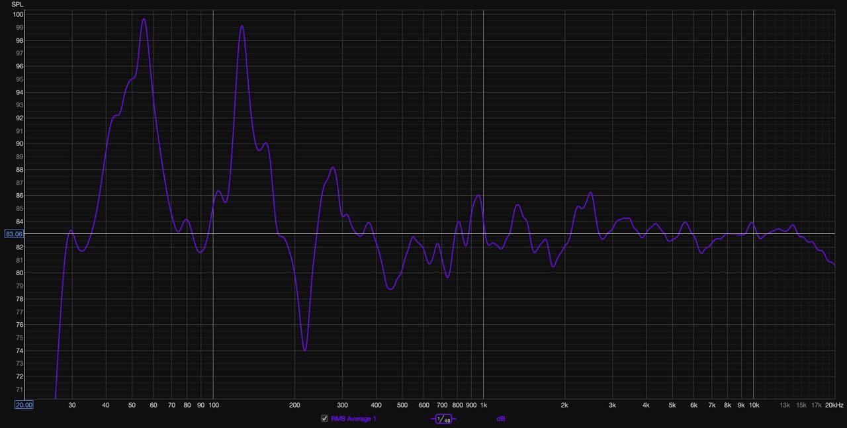This screenshot has height=428, width=847.
Task: Click the 2k frequency axis label
Action: tap(564, 405)
